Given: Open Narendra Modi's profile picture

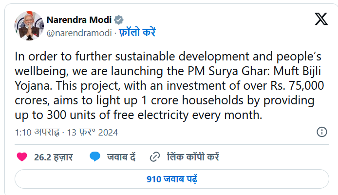Looking at the screenshot, I should (x=28, y=26).
